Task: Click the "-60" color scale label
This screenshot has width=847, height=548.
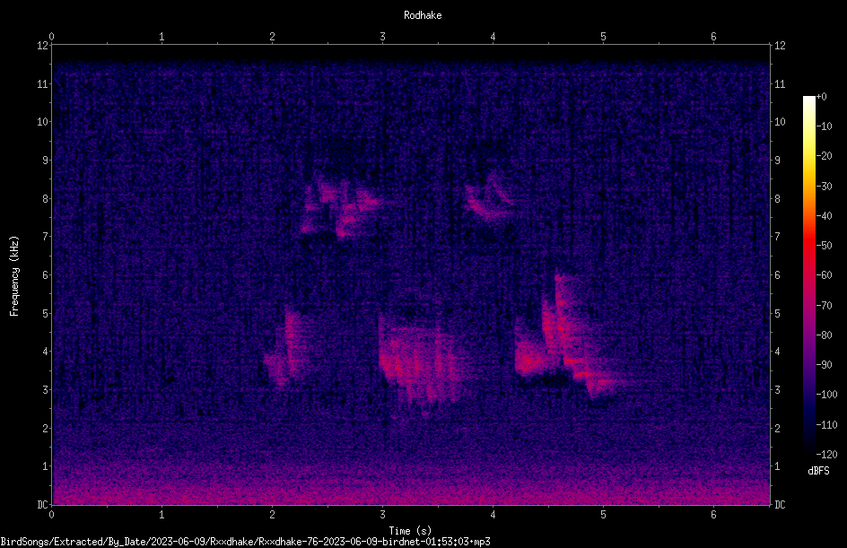Action: coord(824,275)
